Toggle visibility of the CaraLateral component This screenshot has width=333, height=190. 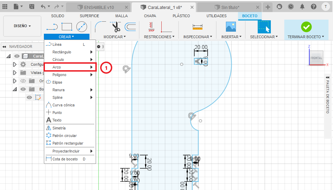pyautogui.click(x=17, y=56)
